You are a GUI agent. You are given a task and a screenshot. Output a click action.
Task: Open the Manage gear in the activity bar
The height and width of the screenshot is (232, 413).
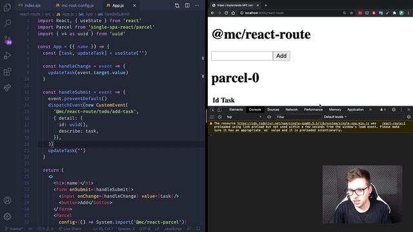[7, 217]
